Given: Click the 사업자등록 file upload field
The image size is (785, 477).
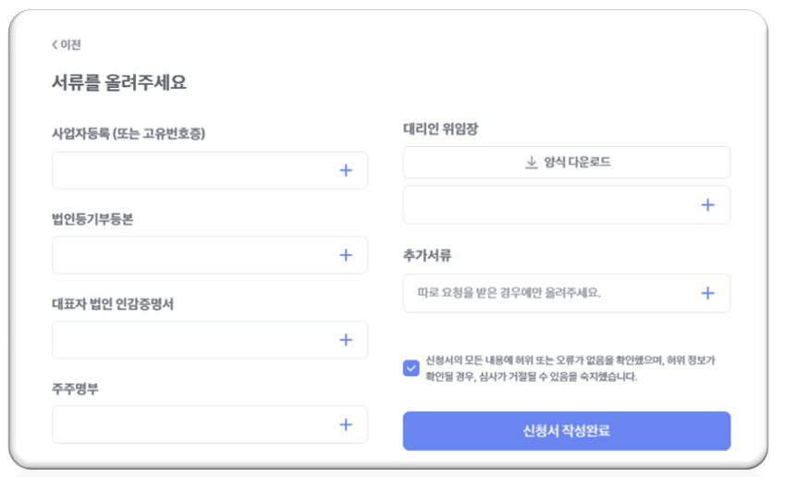Looking at the screenshot, I should tap(194, 170).
